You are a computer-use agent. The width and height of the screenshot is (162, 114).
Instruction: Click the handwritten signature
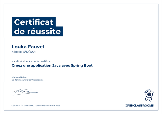pos(25,92)
